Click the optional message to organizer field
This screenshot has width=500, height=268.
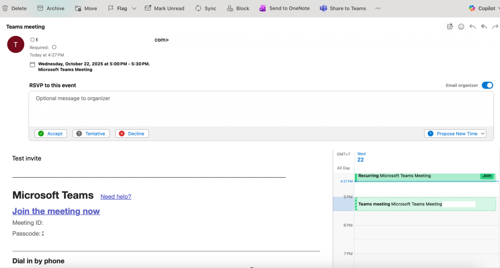tap(261, 109)
